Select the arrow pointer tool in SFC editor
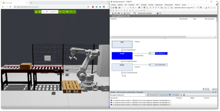This screenshot has height=111, width=220. pyautogui.click(x=204, y=89)
